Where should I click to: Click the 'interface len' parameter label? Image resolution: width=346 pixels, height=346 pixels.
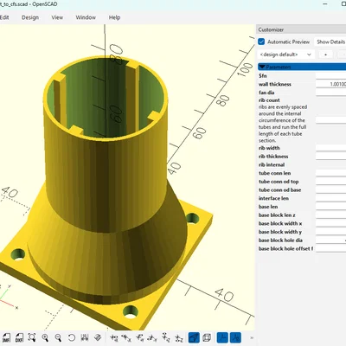click(x=273, y=198)
